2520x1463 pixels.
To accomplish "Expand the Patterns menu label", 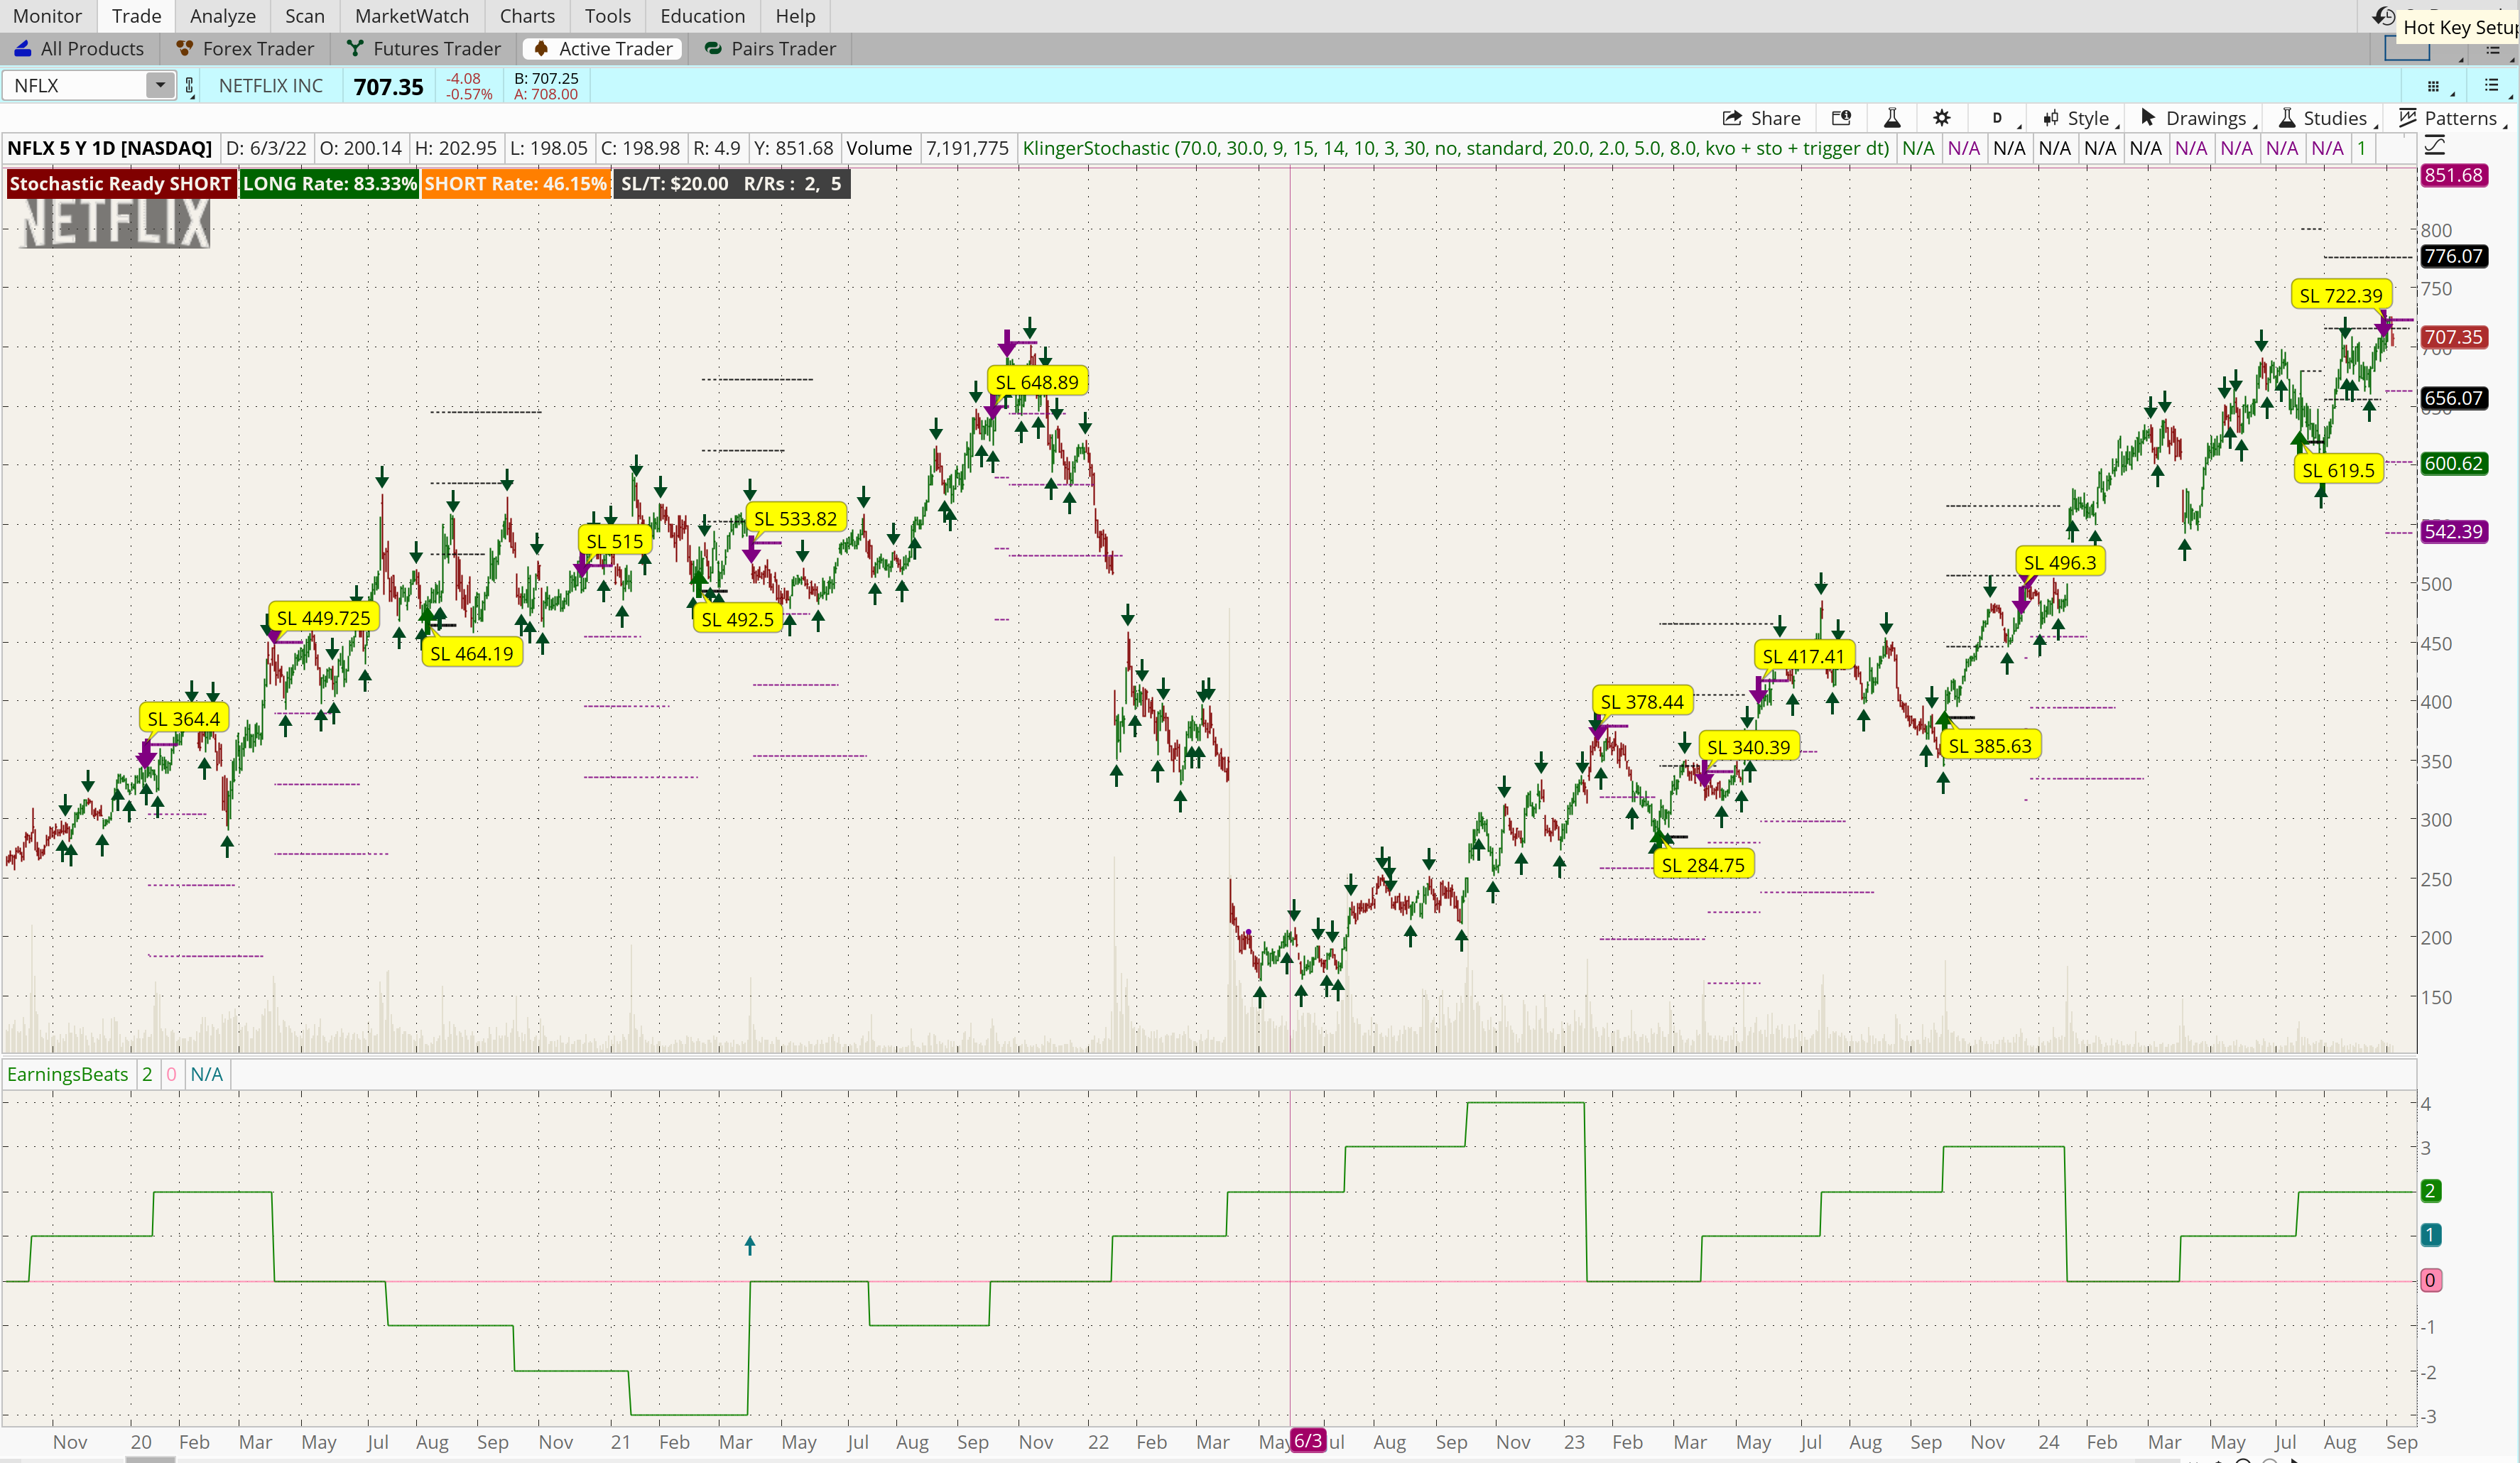I will click(2461, 118).
